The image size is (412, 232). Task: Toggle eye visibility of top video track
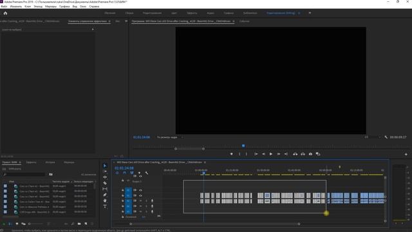point(140,176)
